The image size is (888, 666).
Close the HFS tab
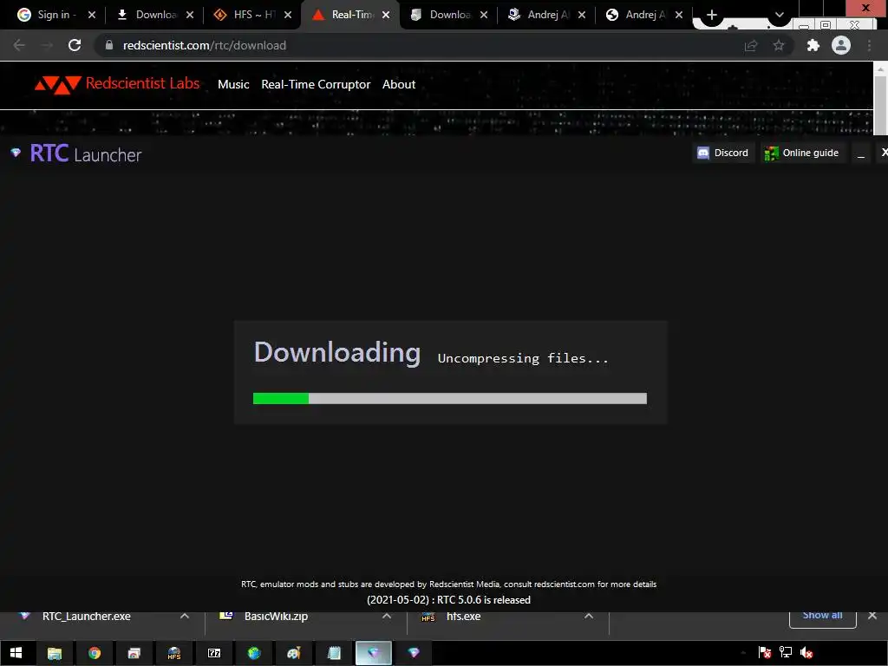pos(288,15)
